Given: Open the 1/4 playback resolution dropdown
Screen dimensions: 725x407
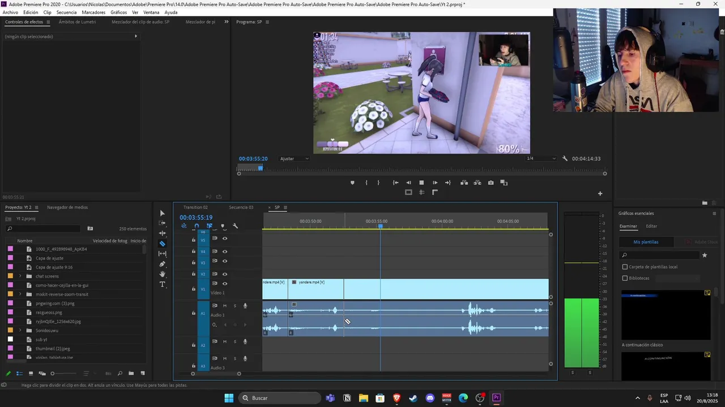Looking at the screenshot, I should tap(541, 159).
